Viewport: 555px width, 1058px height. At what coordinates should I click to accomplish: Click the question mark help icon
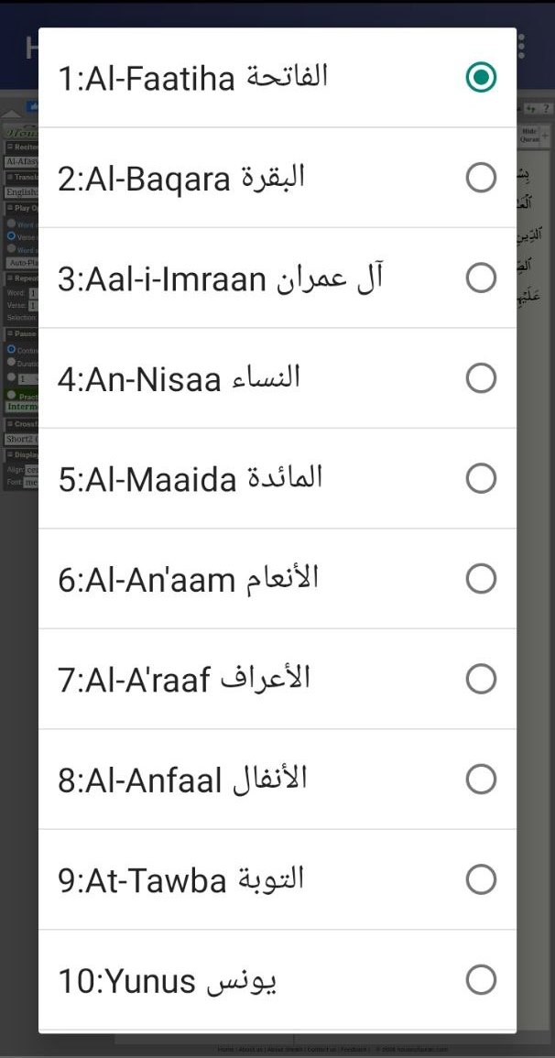pyautogui.click(x=546, y=108)
